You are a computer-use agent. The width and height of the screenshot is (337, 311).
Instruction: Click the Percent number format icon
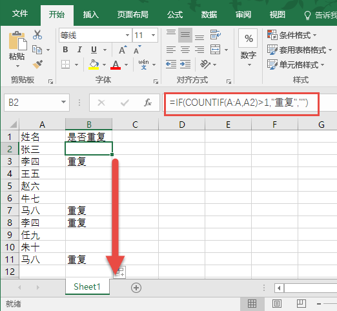point(249,38)
